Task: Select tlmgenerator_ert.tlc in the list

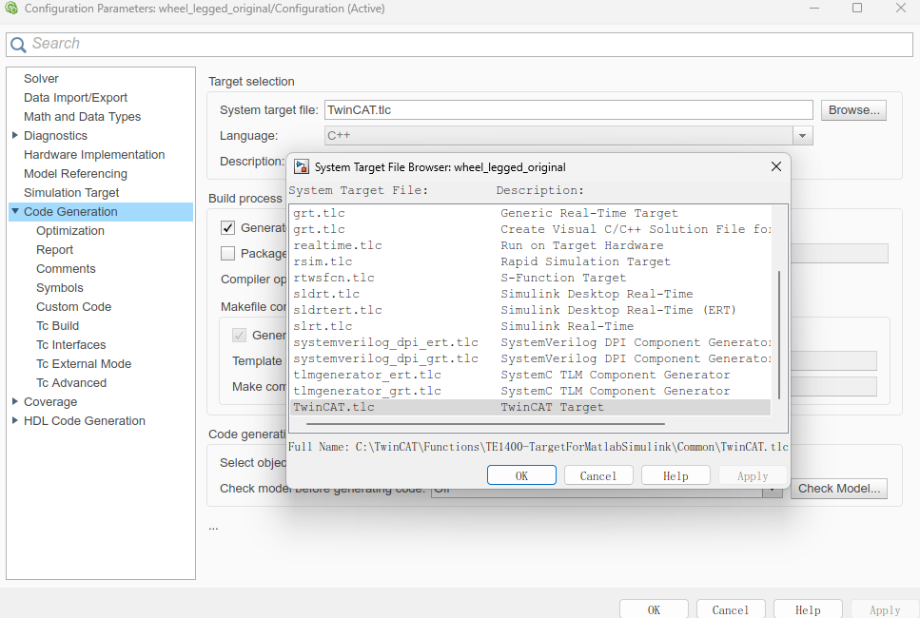Action: point(531,375)
